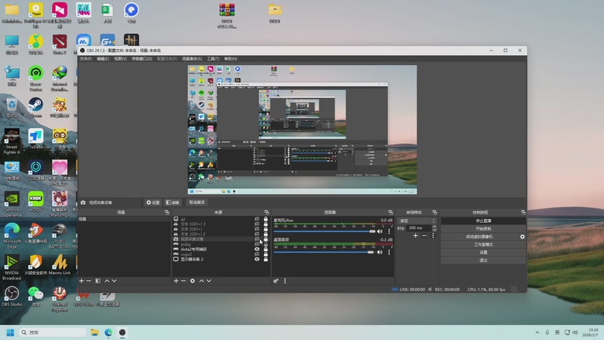This screenshot has width=604, height=340.
Task: Open audio mixer three-dot menu at bottom
Action: 285,280
